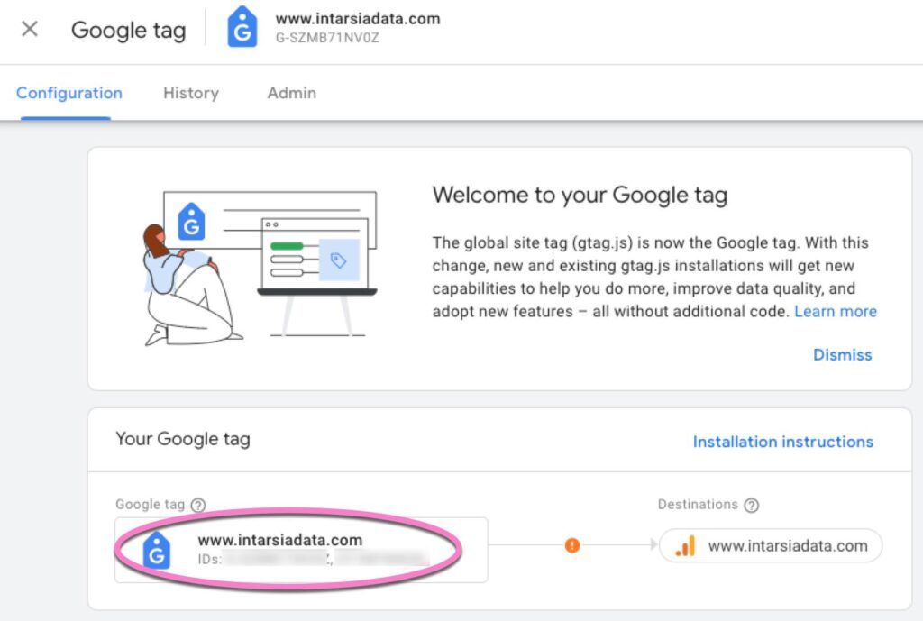923x621 pixels.
Task: Click the Your Google tag heading
Action: click(x=183, y=440)
